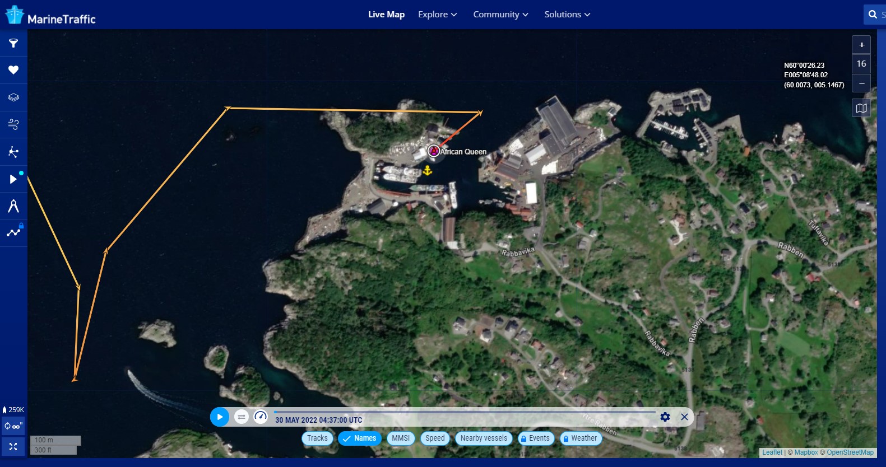Enter fullscreen map with expand arrows

coord(13,447)
